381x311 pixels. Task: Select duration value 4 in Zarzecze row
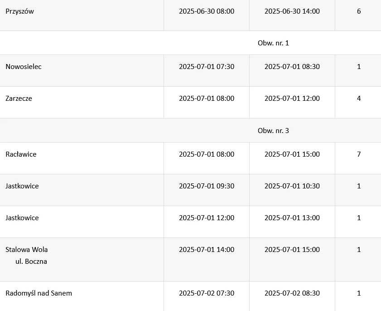pyautogui.click(x=359, y=99)
